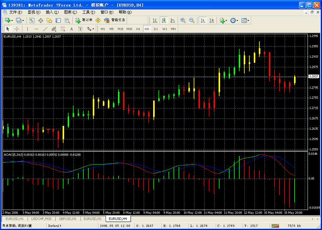Add a text label tool
This screenshot has height=230, width=322.
coord(71,29)
